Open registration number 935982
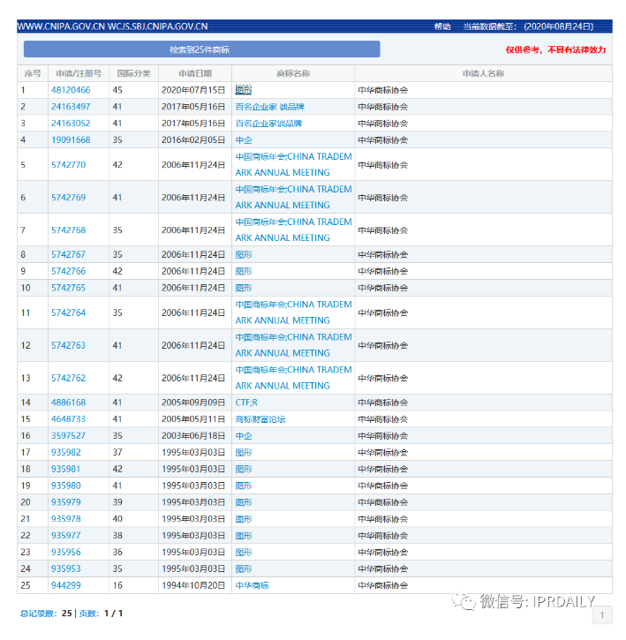Viewport: 626px width, 640px height. pos(66,453)
